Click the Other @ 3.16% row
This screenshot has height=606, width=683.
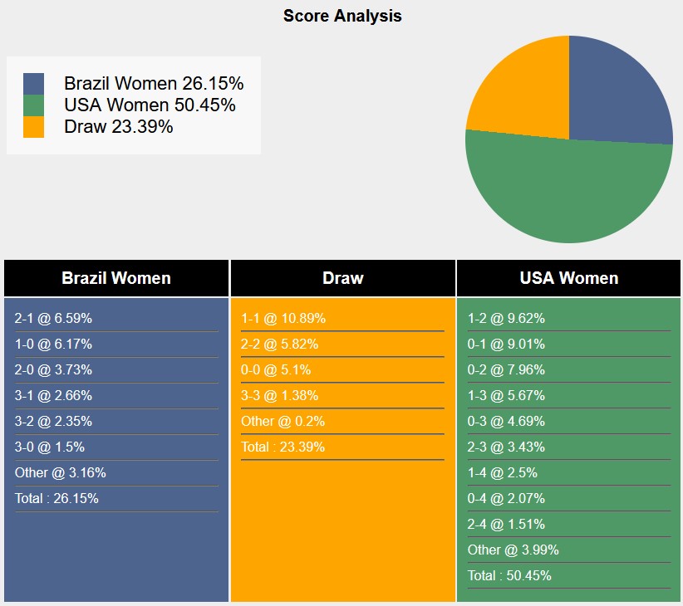click(61, 473)
